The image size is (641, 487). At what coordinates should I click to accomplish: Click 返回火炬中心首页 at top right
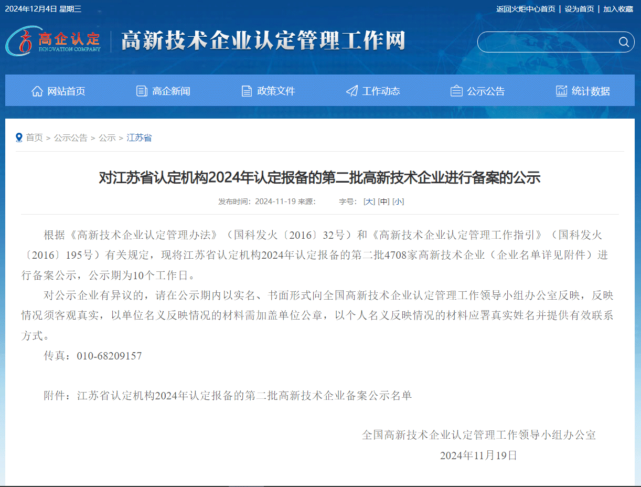coord(525,9)
